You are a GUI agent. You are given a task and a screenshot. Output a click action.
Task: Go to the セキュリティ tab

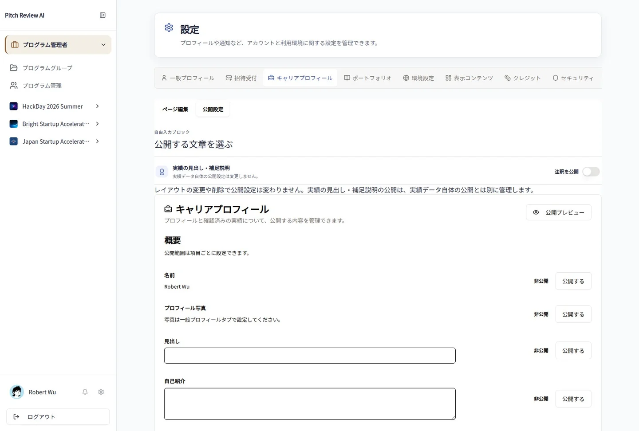(x=573, y=78)
